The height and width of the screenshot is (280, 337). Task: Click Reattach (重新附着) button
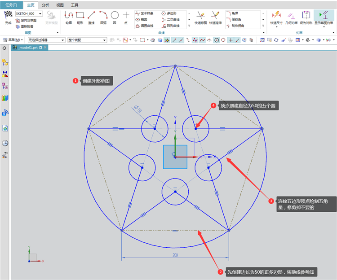click(x=25, y=26)
